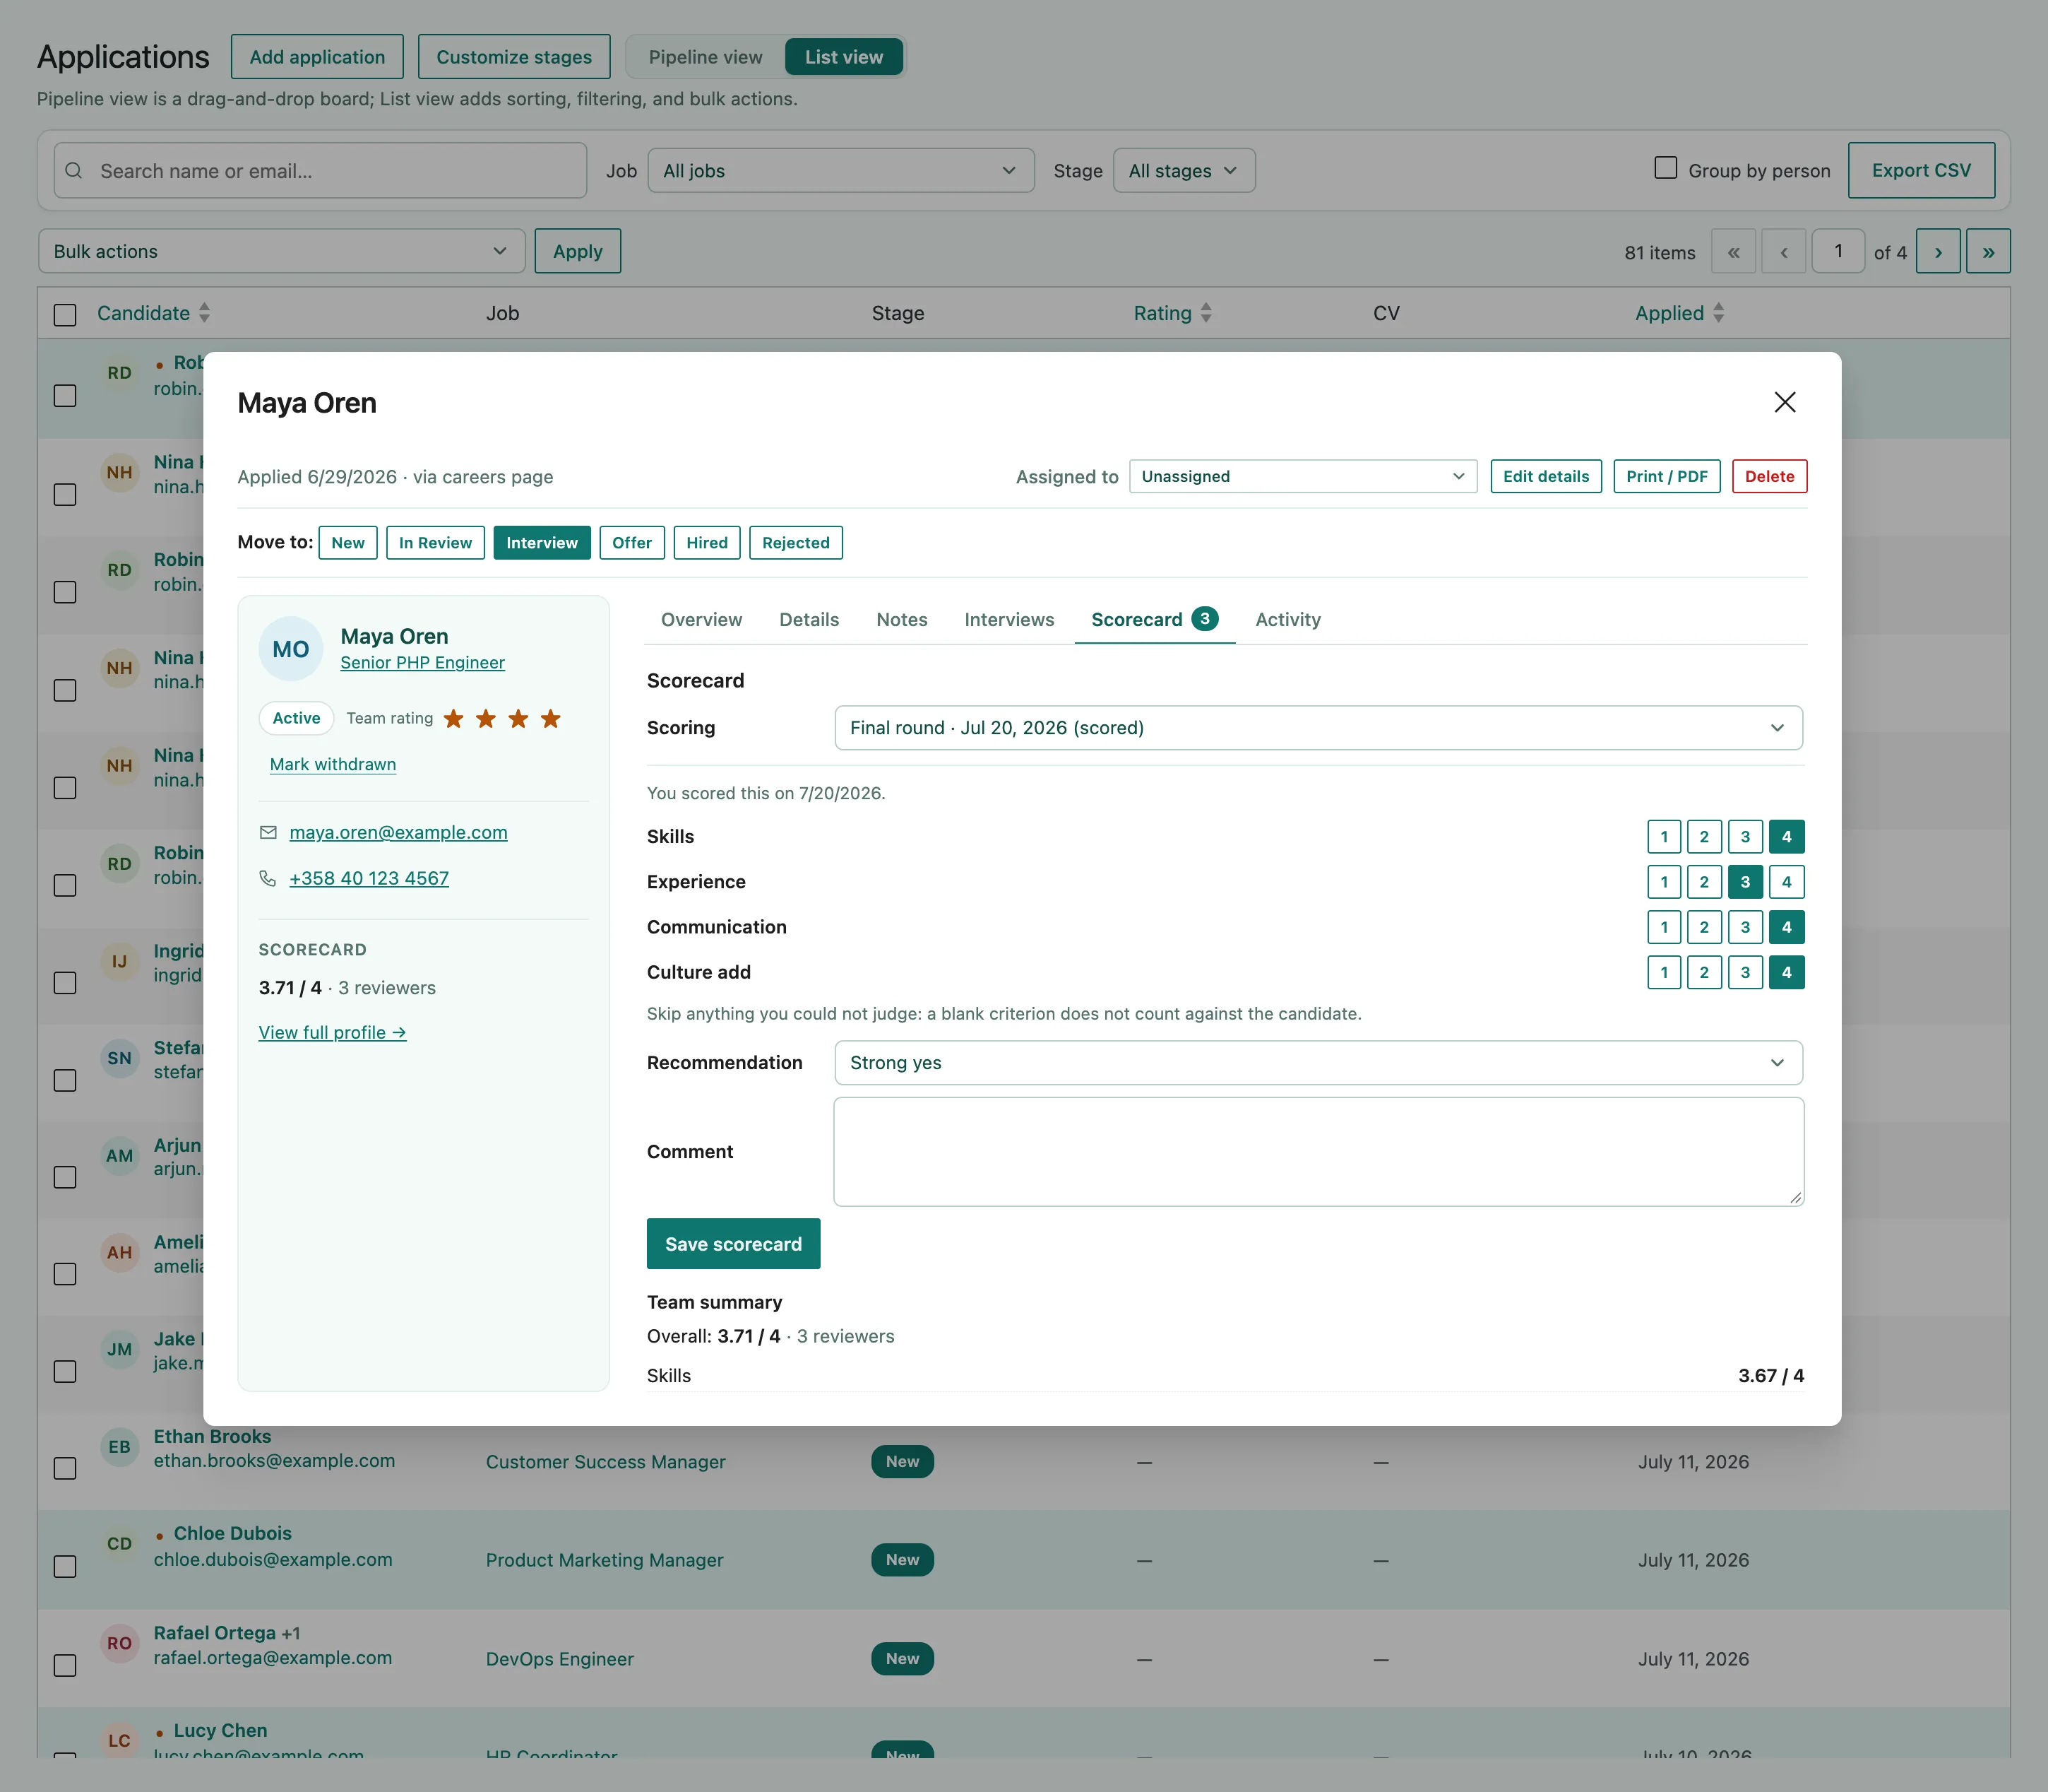
Task: Expand the Bulk actions dropdown
Action: (x=282, y=251)
